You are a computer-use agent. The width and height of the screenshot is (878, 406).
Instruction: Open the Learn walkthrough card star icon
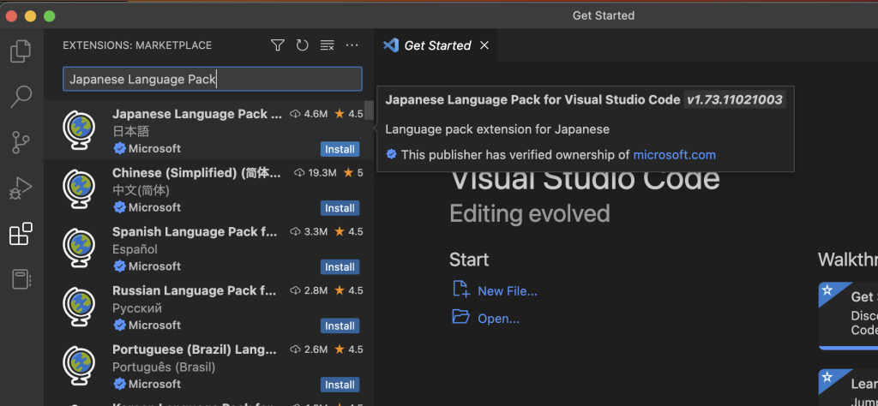click(827, 378)
